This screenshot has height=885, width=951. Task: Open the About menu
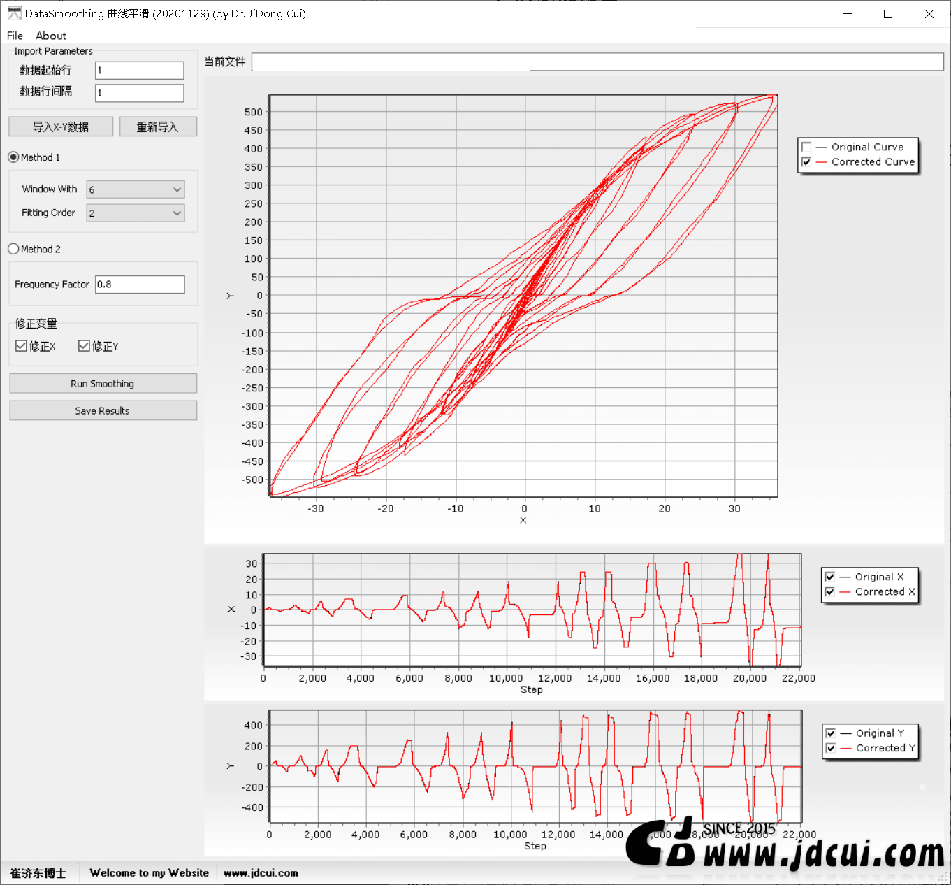pos(51,36)
